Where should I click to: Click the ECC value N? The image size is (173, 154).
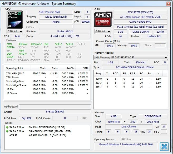(165, 63)
